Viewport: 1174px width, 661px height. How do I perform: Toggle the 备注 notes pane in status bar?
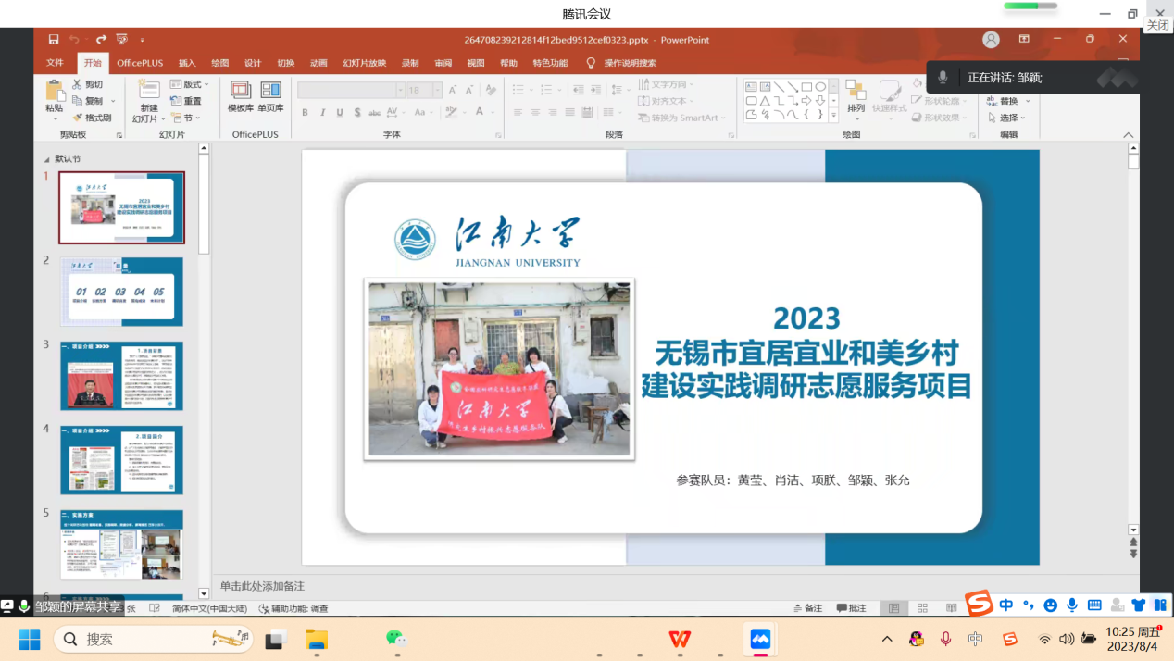pyautogui.click(x=807, y=608)
